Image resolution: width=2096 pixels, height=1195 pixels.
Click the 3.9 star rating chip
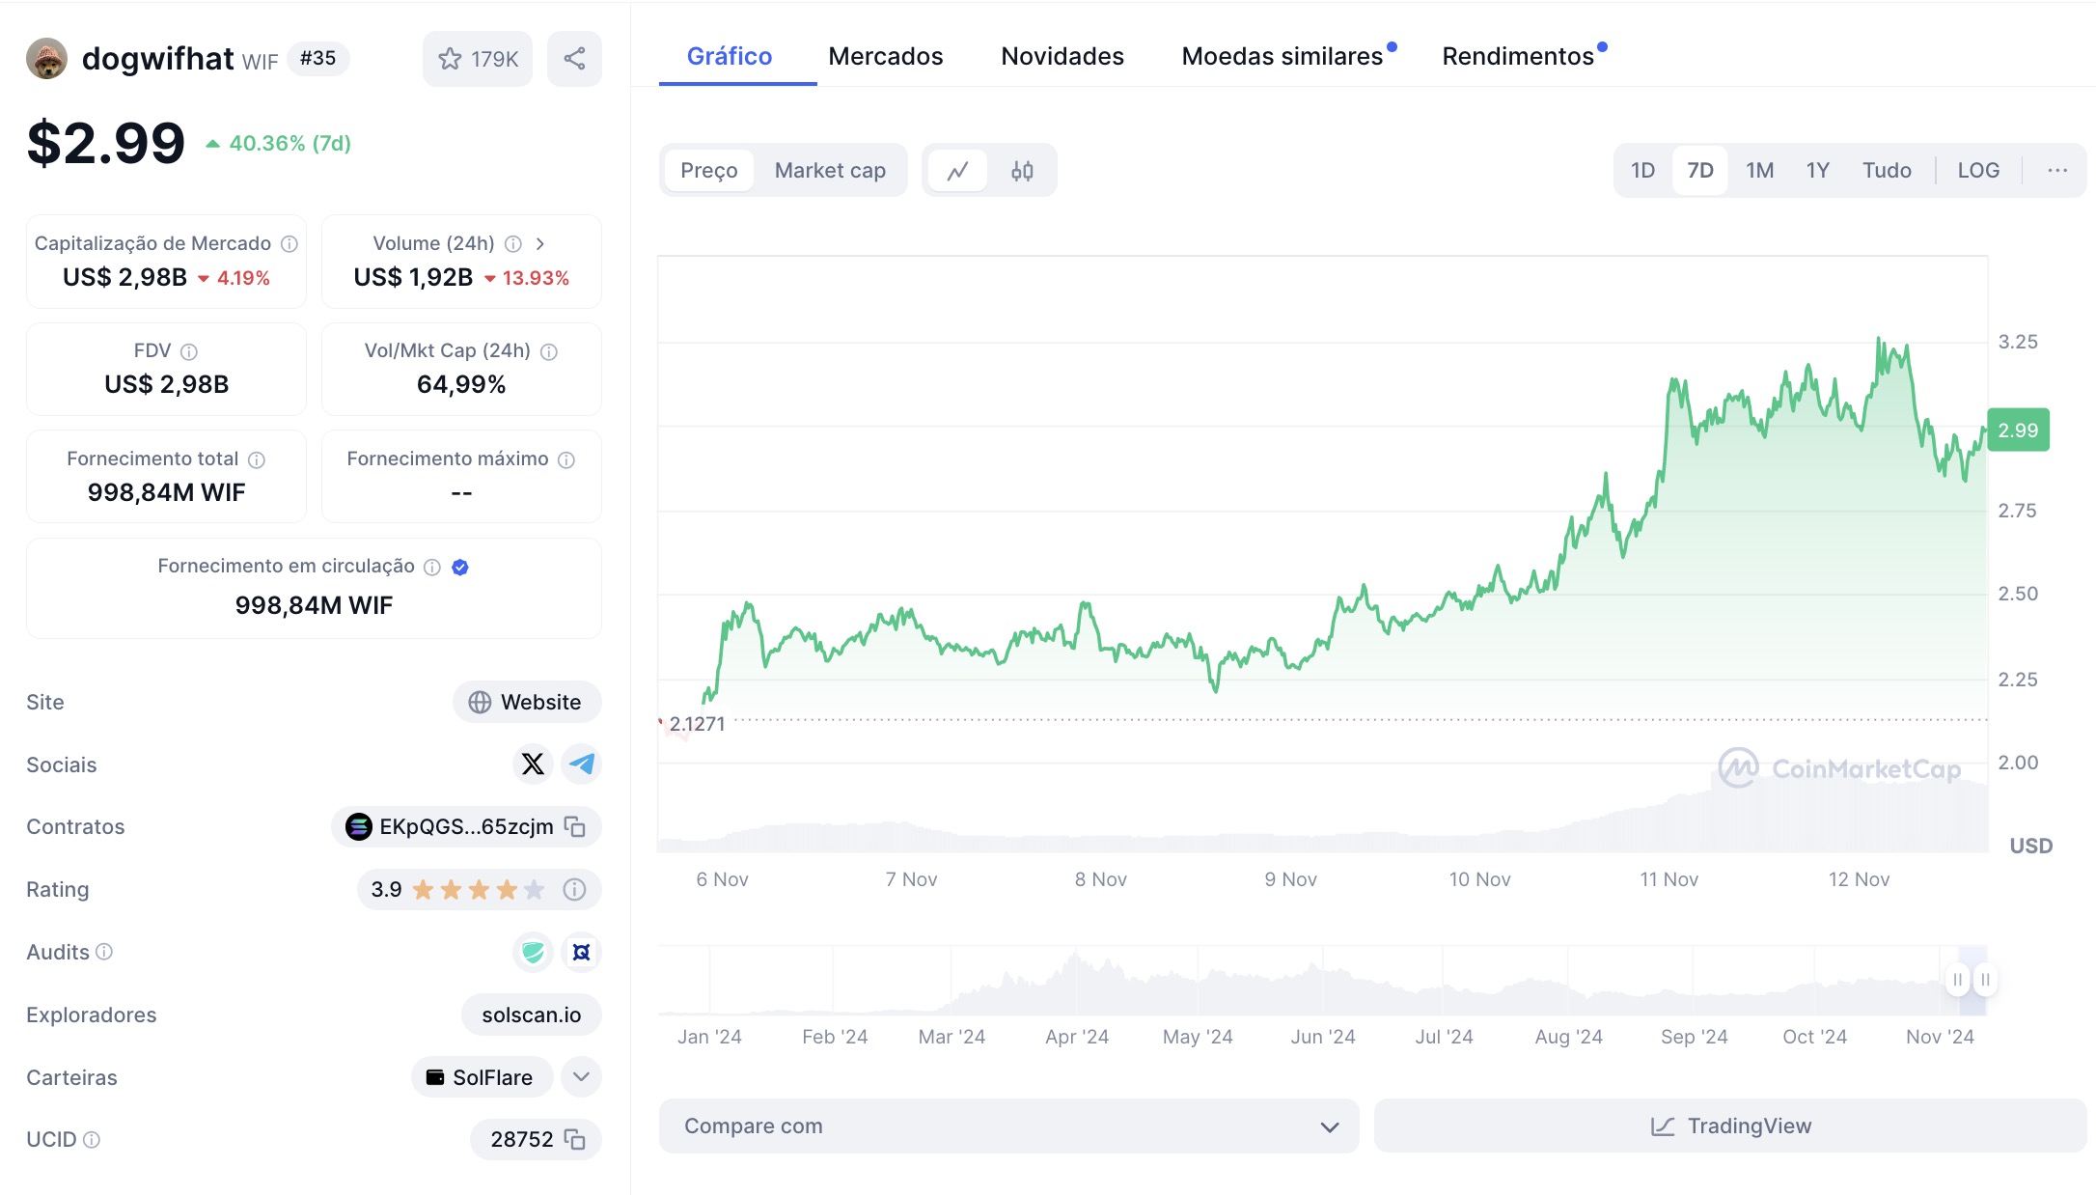point(480,889)
